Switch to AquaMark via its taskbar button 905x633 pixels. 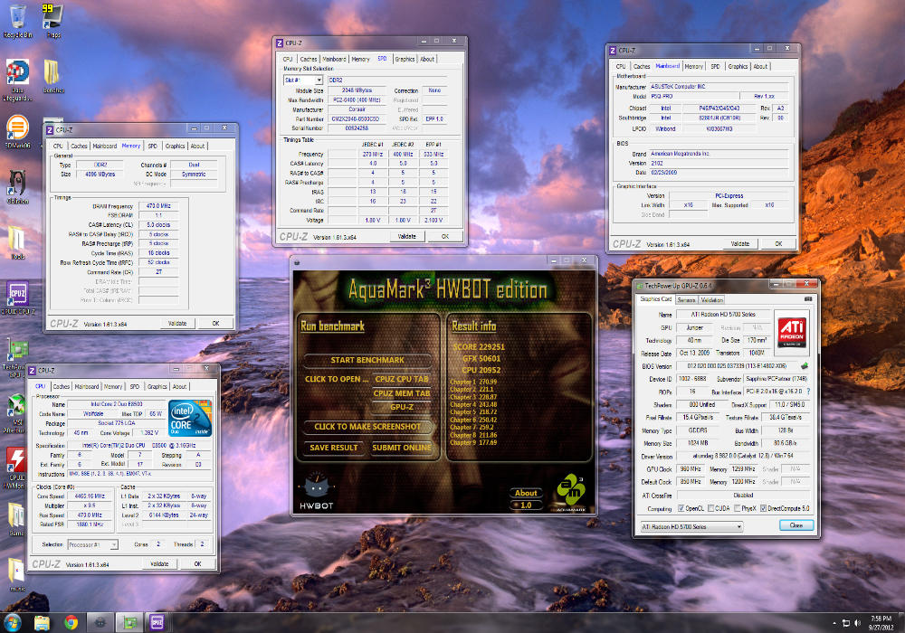click(100, 623)
